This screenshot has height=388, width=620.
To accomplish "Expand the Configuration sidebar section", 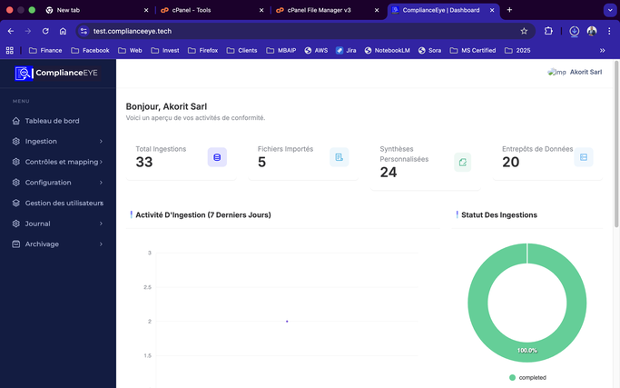I will click(57, 183).
